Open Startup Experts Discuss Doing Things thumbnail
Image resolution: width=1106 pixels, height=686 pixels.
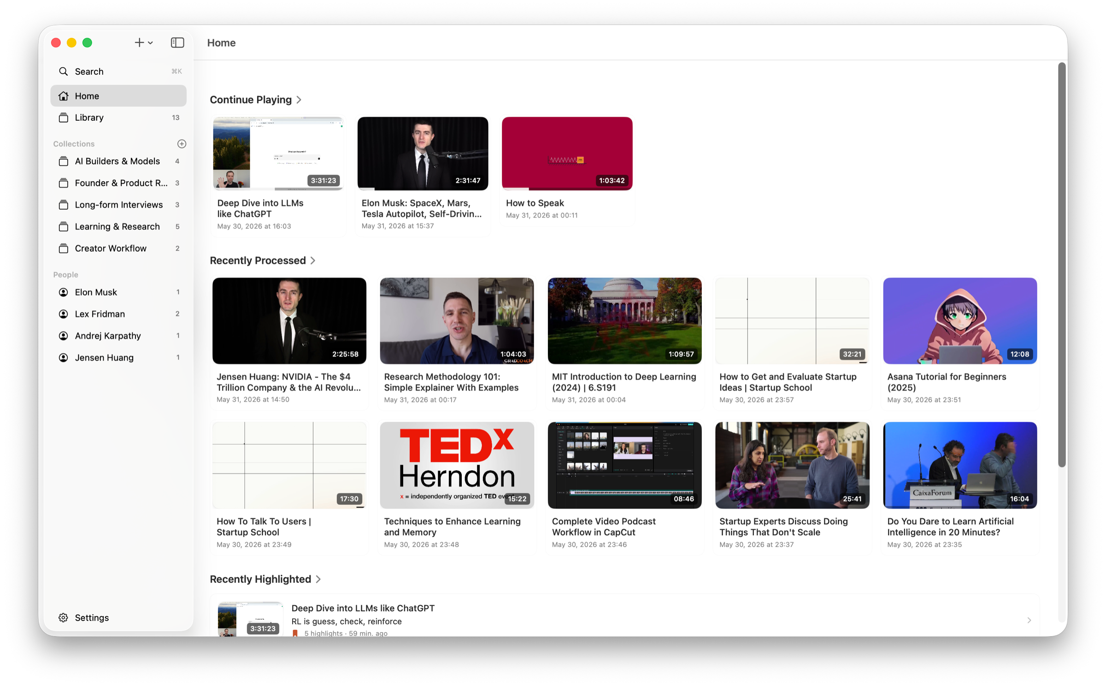(792, 466)
